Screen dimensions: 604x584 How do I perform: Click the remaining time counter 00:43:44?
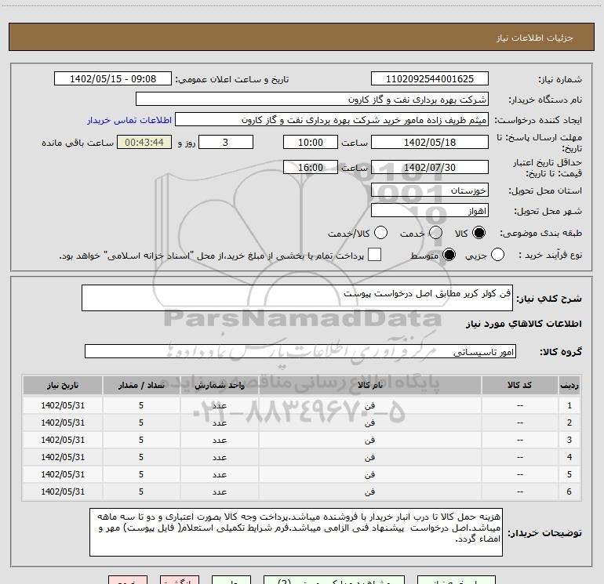(144, 142)
